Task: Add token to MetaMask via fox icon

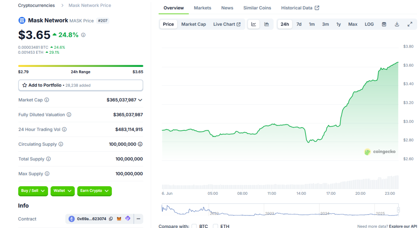Action: pyautogui.click(x=119, y=219)
